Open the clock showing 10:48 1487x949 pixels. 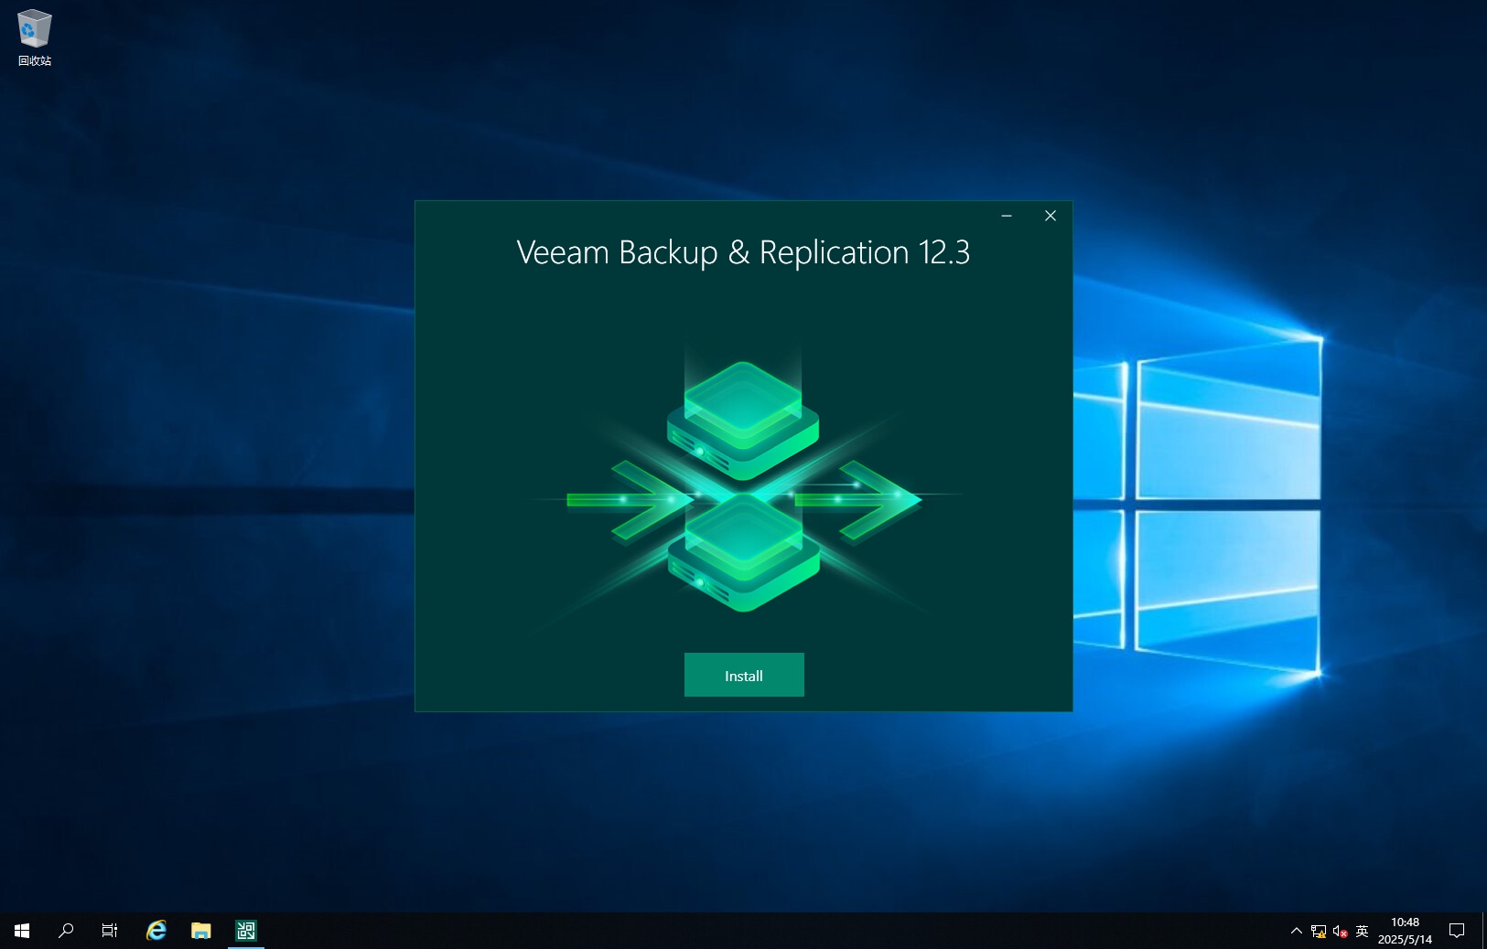[1405, 931]
